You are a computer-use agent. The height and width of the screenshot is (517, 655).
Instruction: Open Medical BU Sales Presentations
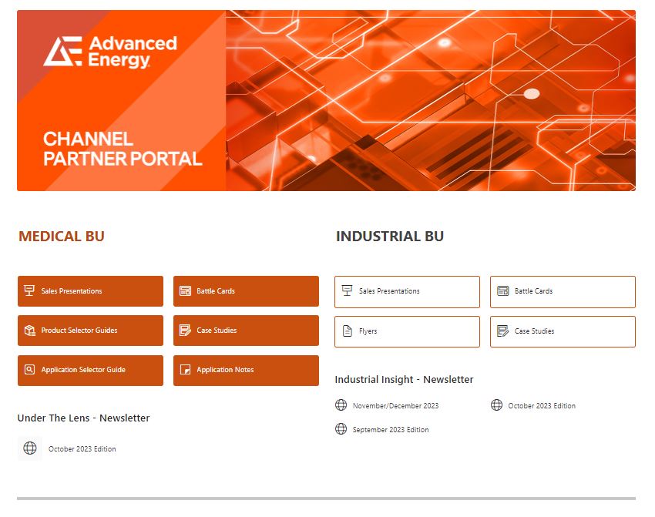point(90,291)
